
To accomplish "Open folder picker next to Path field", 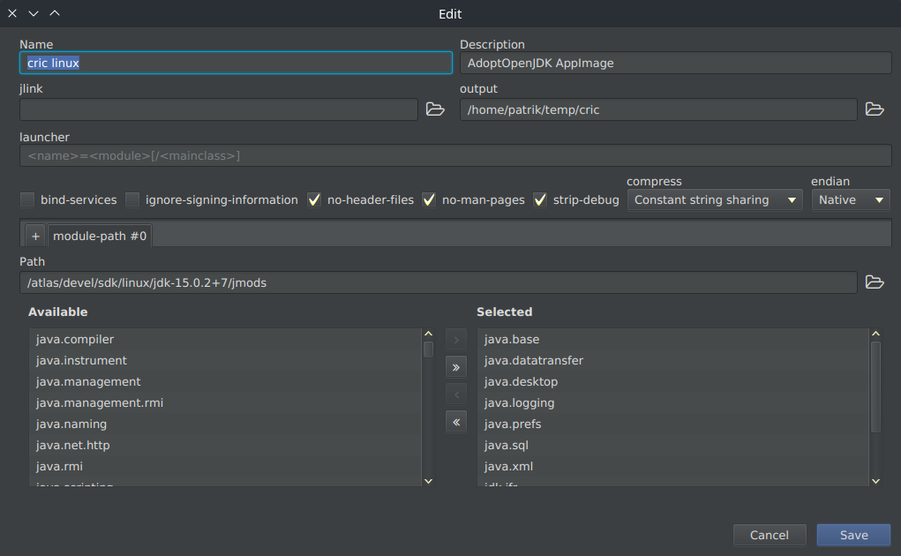I will 874,282.
